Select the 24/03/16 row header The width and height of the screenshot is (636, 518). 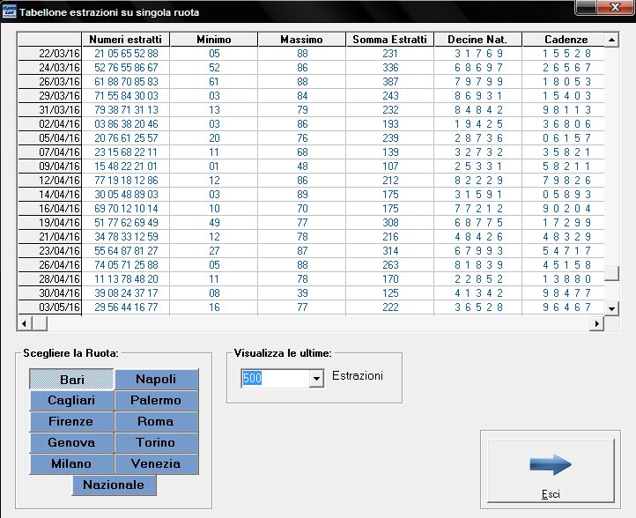pyautogui.click(x=49, y=67)
